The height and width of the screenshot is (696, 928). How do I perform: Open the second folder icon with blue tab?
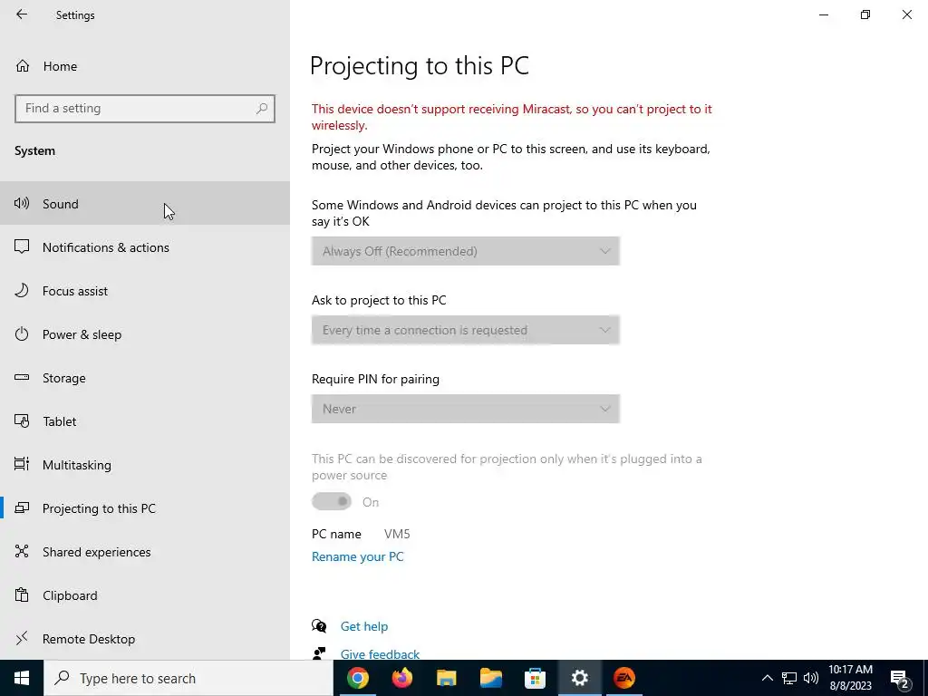[490, 678]
